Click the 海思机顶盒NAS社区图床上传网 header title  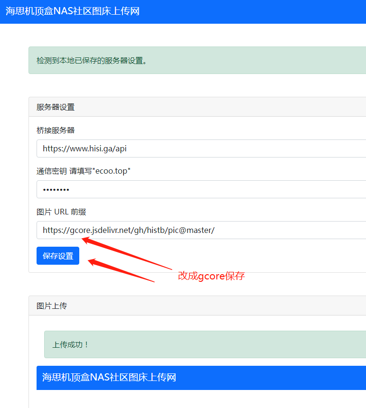pos(72,11)
